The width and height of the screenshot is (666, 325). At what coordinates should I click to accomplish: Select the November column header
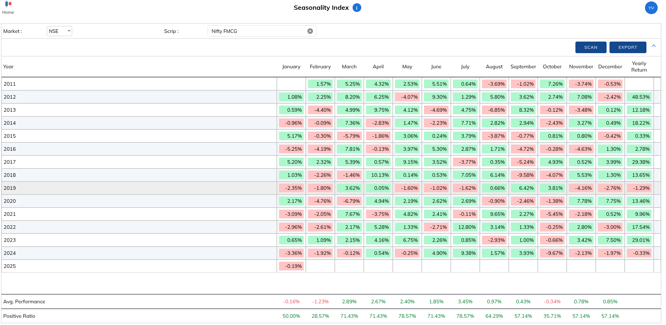pyautogui.click(x=581, y=67)
